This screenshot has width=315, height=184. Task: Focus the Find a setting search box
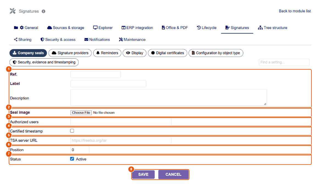tap(284, 62)
